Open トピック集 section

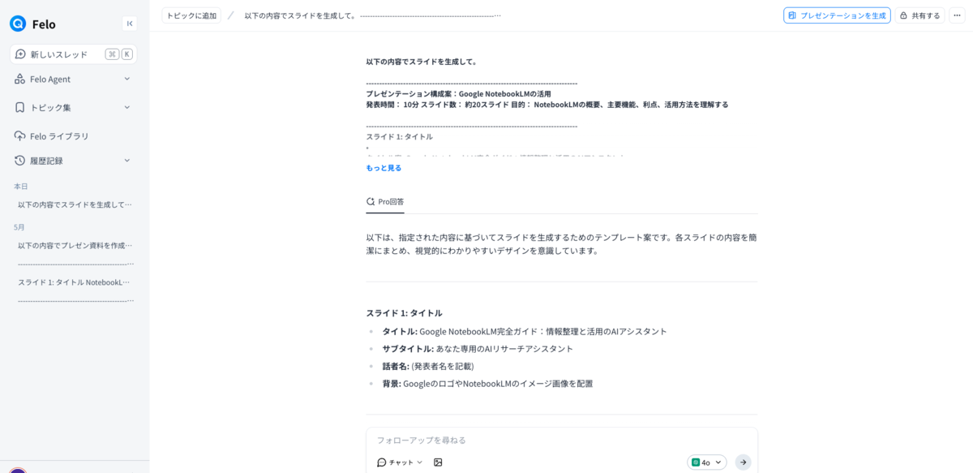point(50,107)
